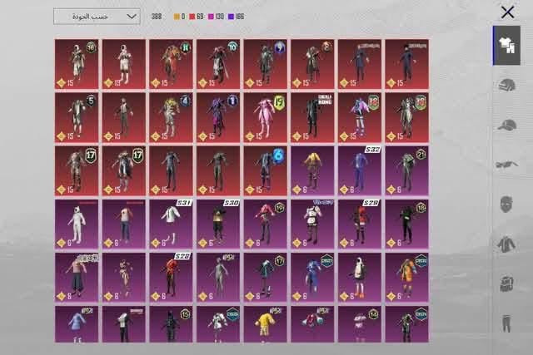Select the orange outfit with green 11 badge
The image size is (533, 355).
[x=171, y=64]
